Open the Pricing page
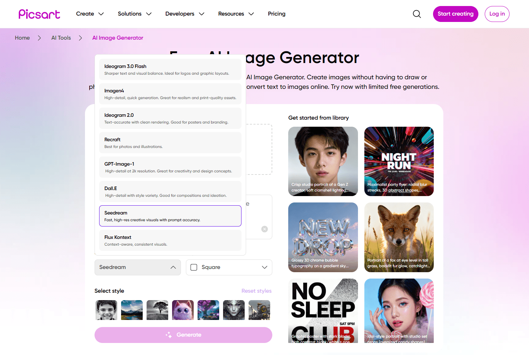The image size is (529, 355). pos(277,14)
